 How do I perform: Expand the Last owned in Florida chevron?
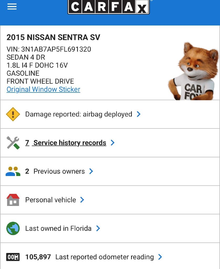(98, 228)
